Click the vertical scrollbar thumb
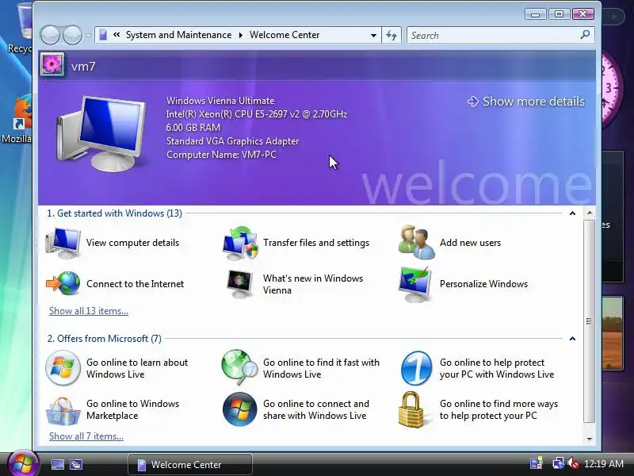The width and height of the screenshot is (634, 476). (x=590, y=321)
